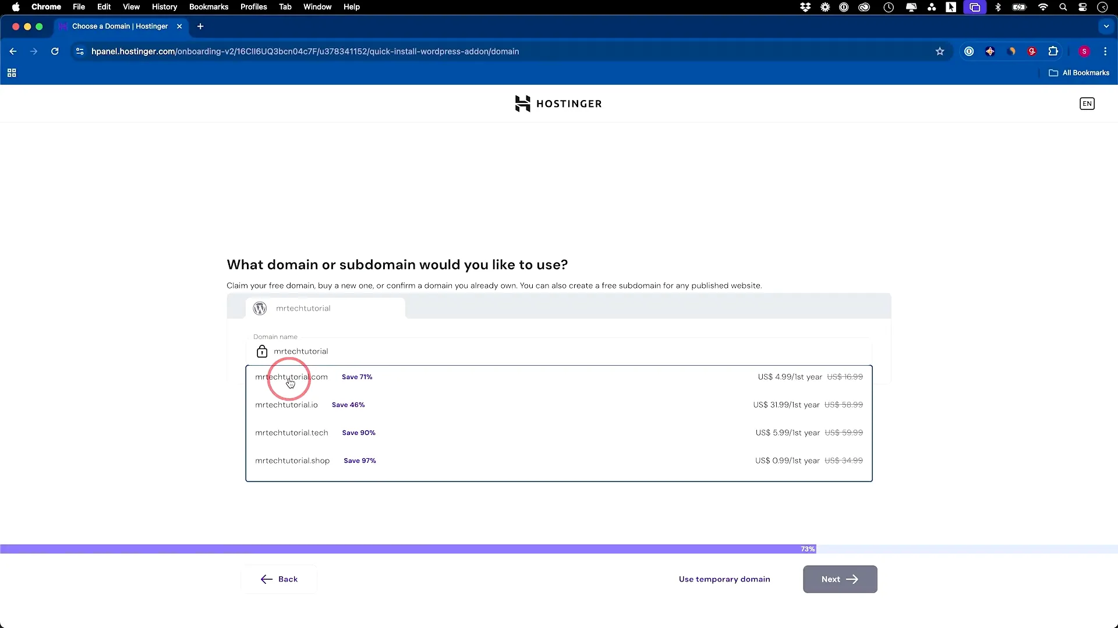Open the Chrome profile avatar
The image size is (1118, 628).
(1084, 51)
